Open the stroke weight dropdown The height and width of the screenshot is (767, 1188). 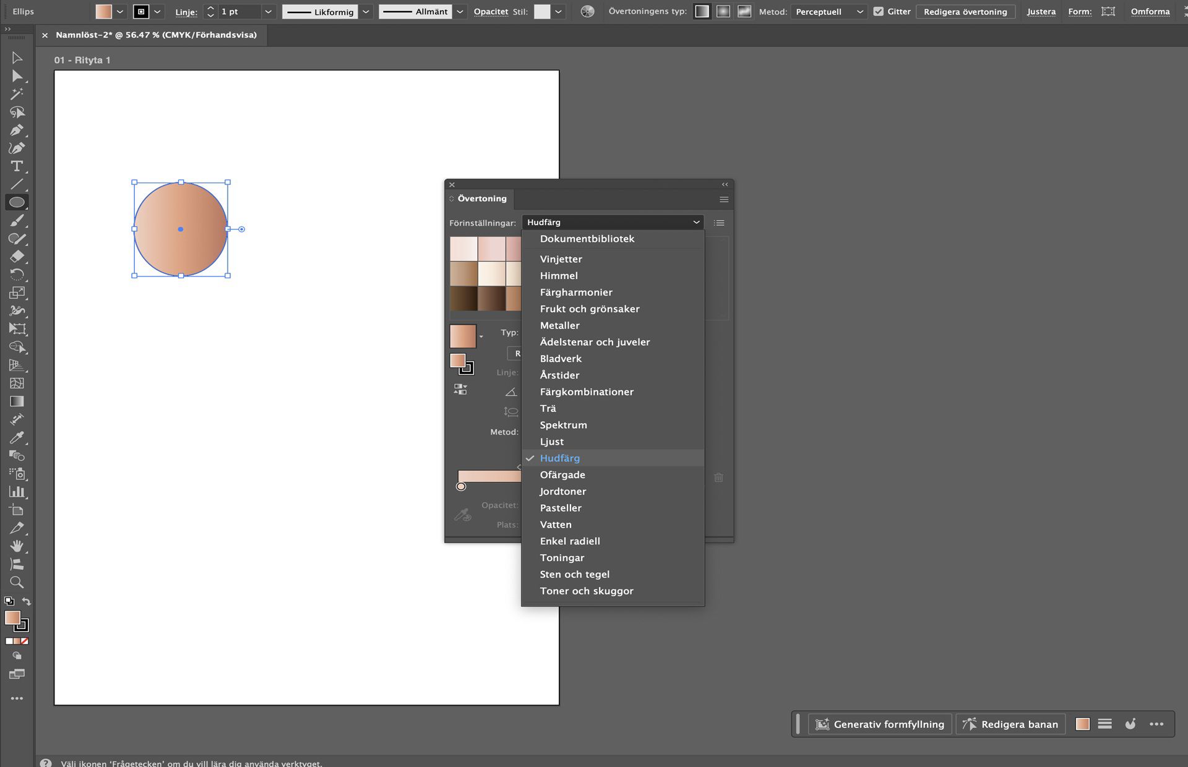[x=268, y=11]
